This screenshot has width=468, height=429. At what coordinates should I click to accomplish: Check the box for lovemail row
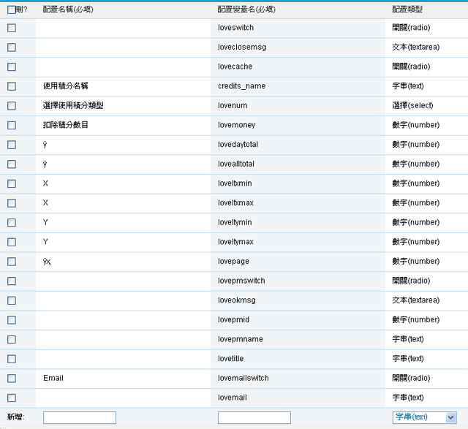pos(12,398)
